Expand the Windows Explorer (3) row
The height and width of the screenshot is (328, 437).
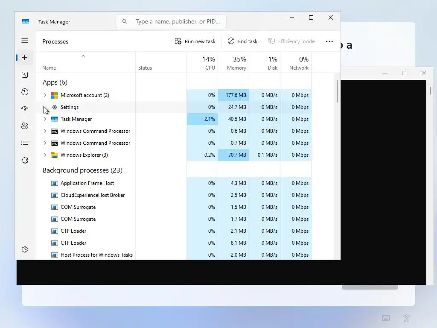[45, 155]
